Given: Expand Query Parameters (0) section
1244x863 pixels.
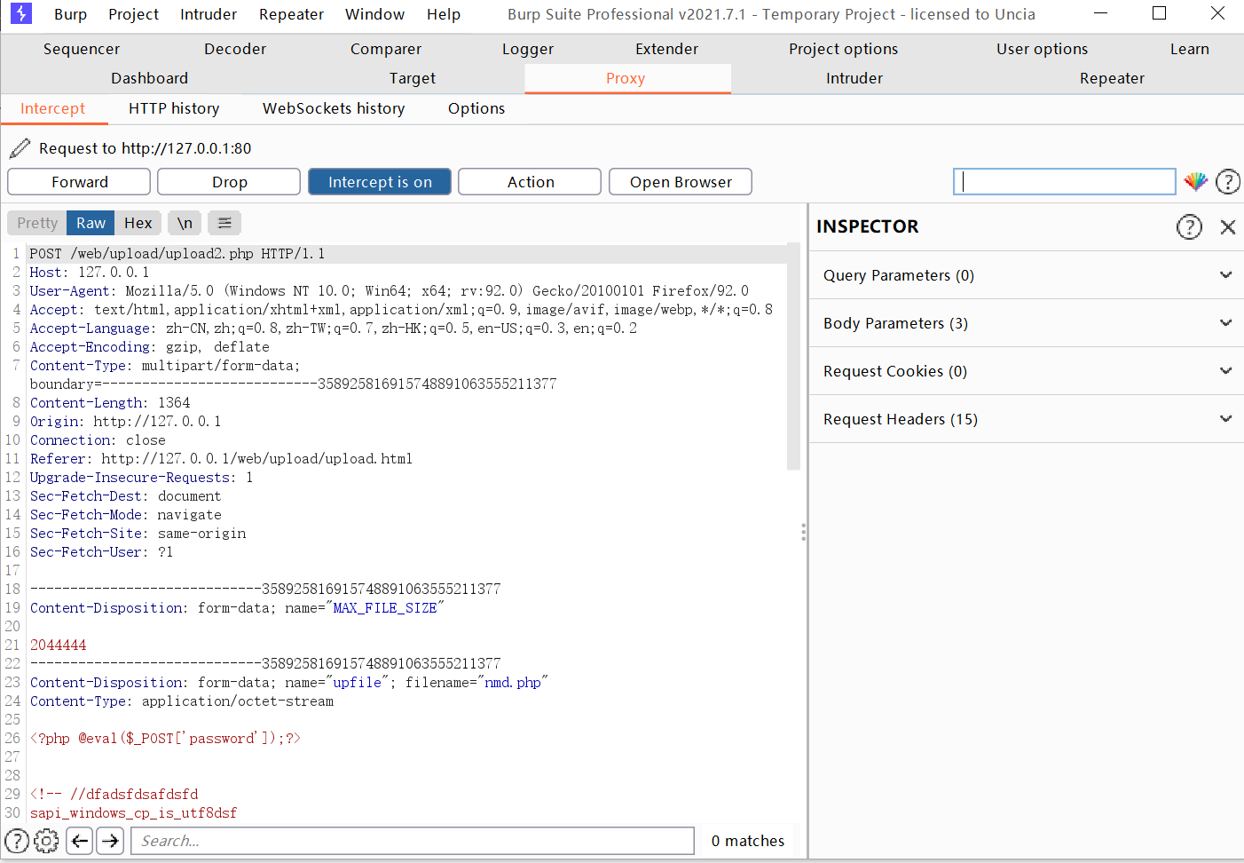Looking at the screenshot, I should [1026, 275].
